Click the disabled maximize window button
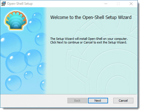The width and height of the screenshot is (142, 112). 118,4
